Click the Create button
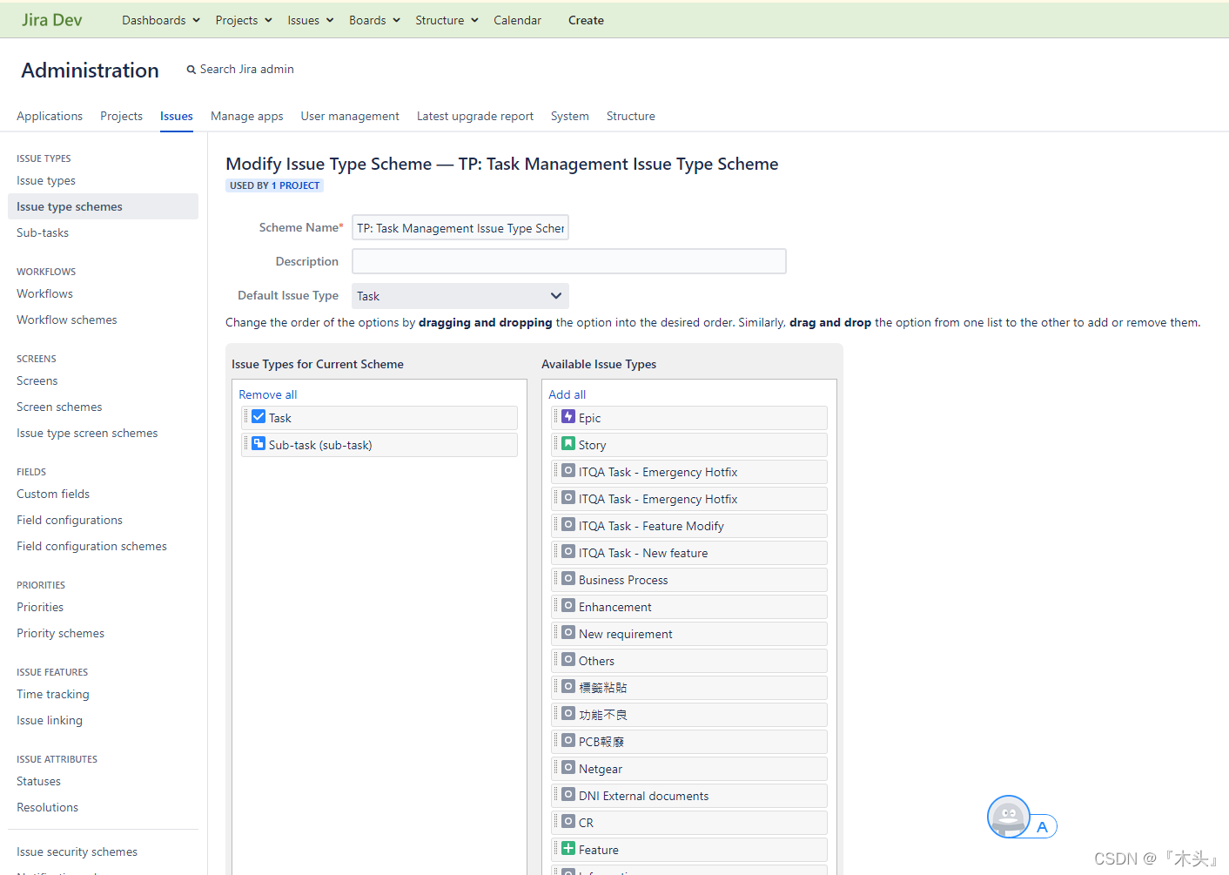Image resolution: width=1229 pixels, height=875 pixels. point(586,20)
